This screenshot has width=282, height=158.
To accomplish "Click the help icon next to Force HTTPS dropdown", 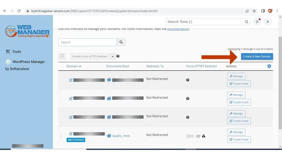I will pyautogui.click(x=118, y=56).
